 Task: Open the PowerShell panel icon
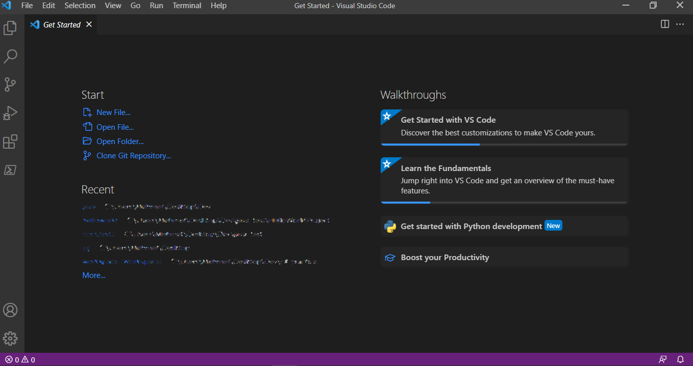coord(10,170)
